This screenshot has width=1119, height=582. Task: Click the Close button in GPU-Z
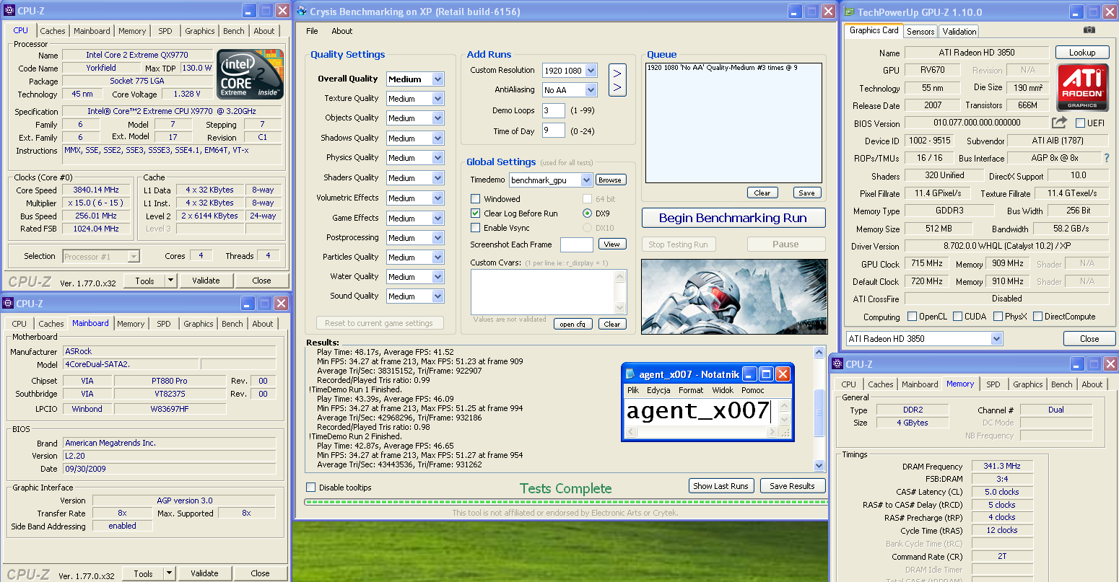[1089, 339]
